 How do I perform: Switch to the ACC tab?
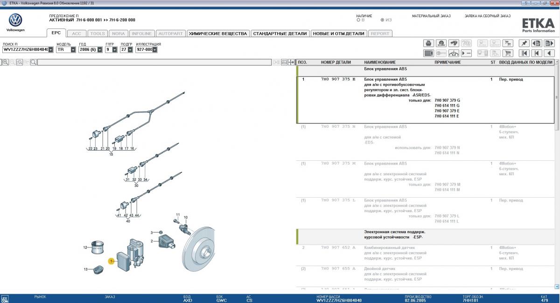(x=77, y=34)
